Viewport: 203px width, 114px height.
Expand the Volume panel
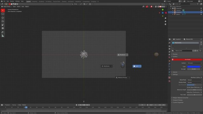(x=175, y=72)
